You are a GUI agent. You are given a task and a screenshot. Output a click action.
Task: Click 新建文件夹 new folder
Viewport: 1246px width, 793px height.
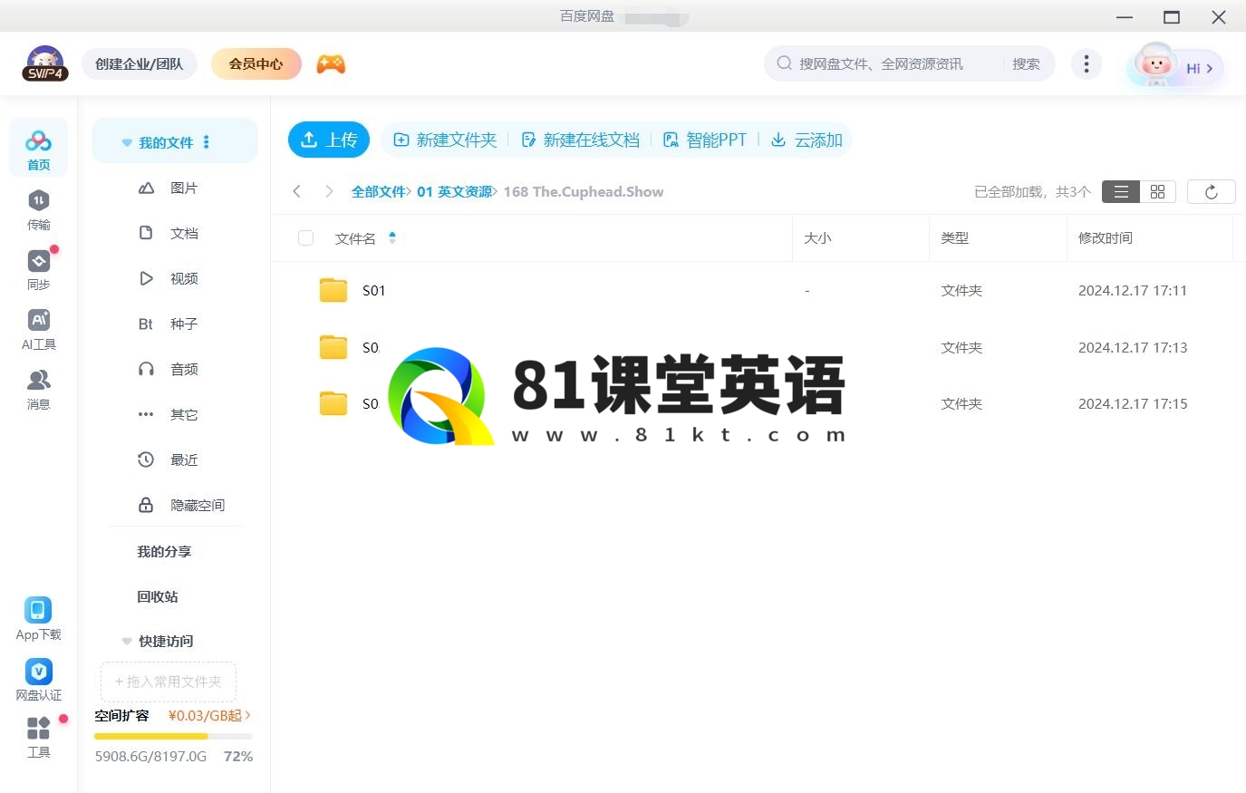(445, 140)
